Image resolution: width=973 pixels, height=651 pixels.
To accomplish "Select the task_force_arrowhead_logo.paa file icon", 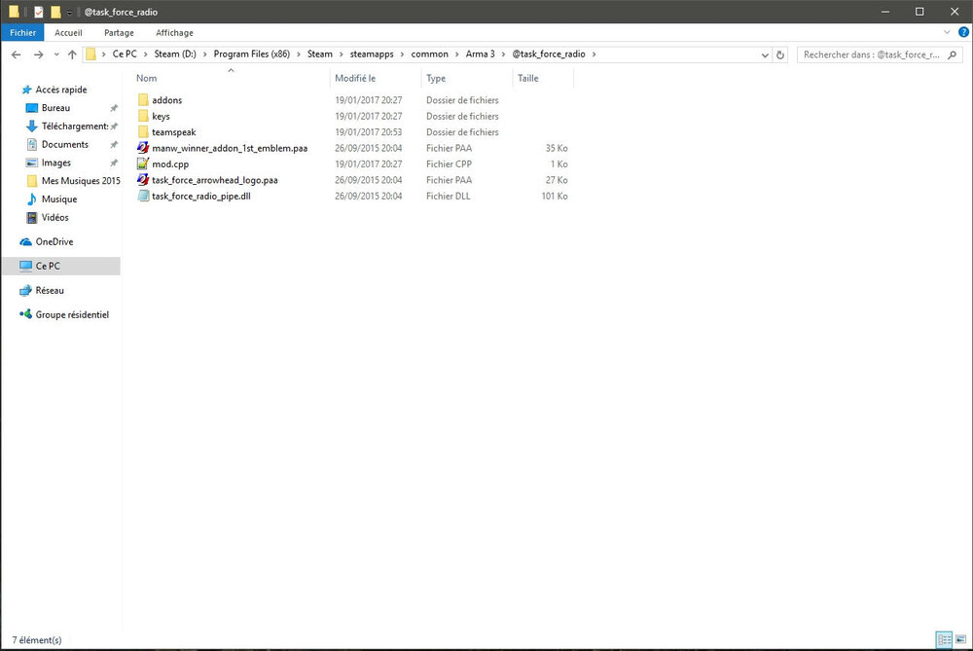I will [143, 180].
